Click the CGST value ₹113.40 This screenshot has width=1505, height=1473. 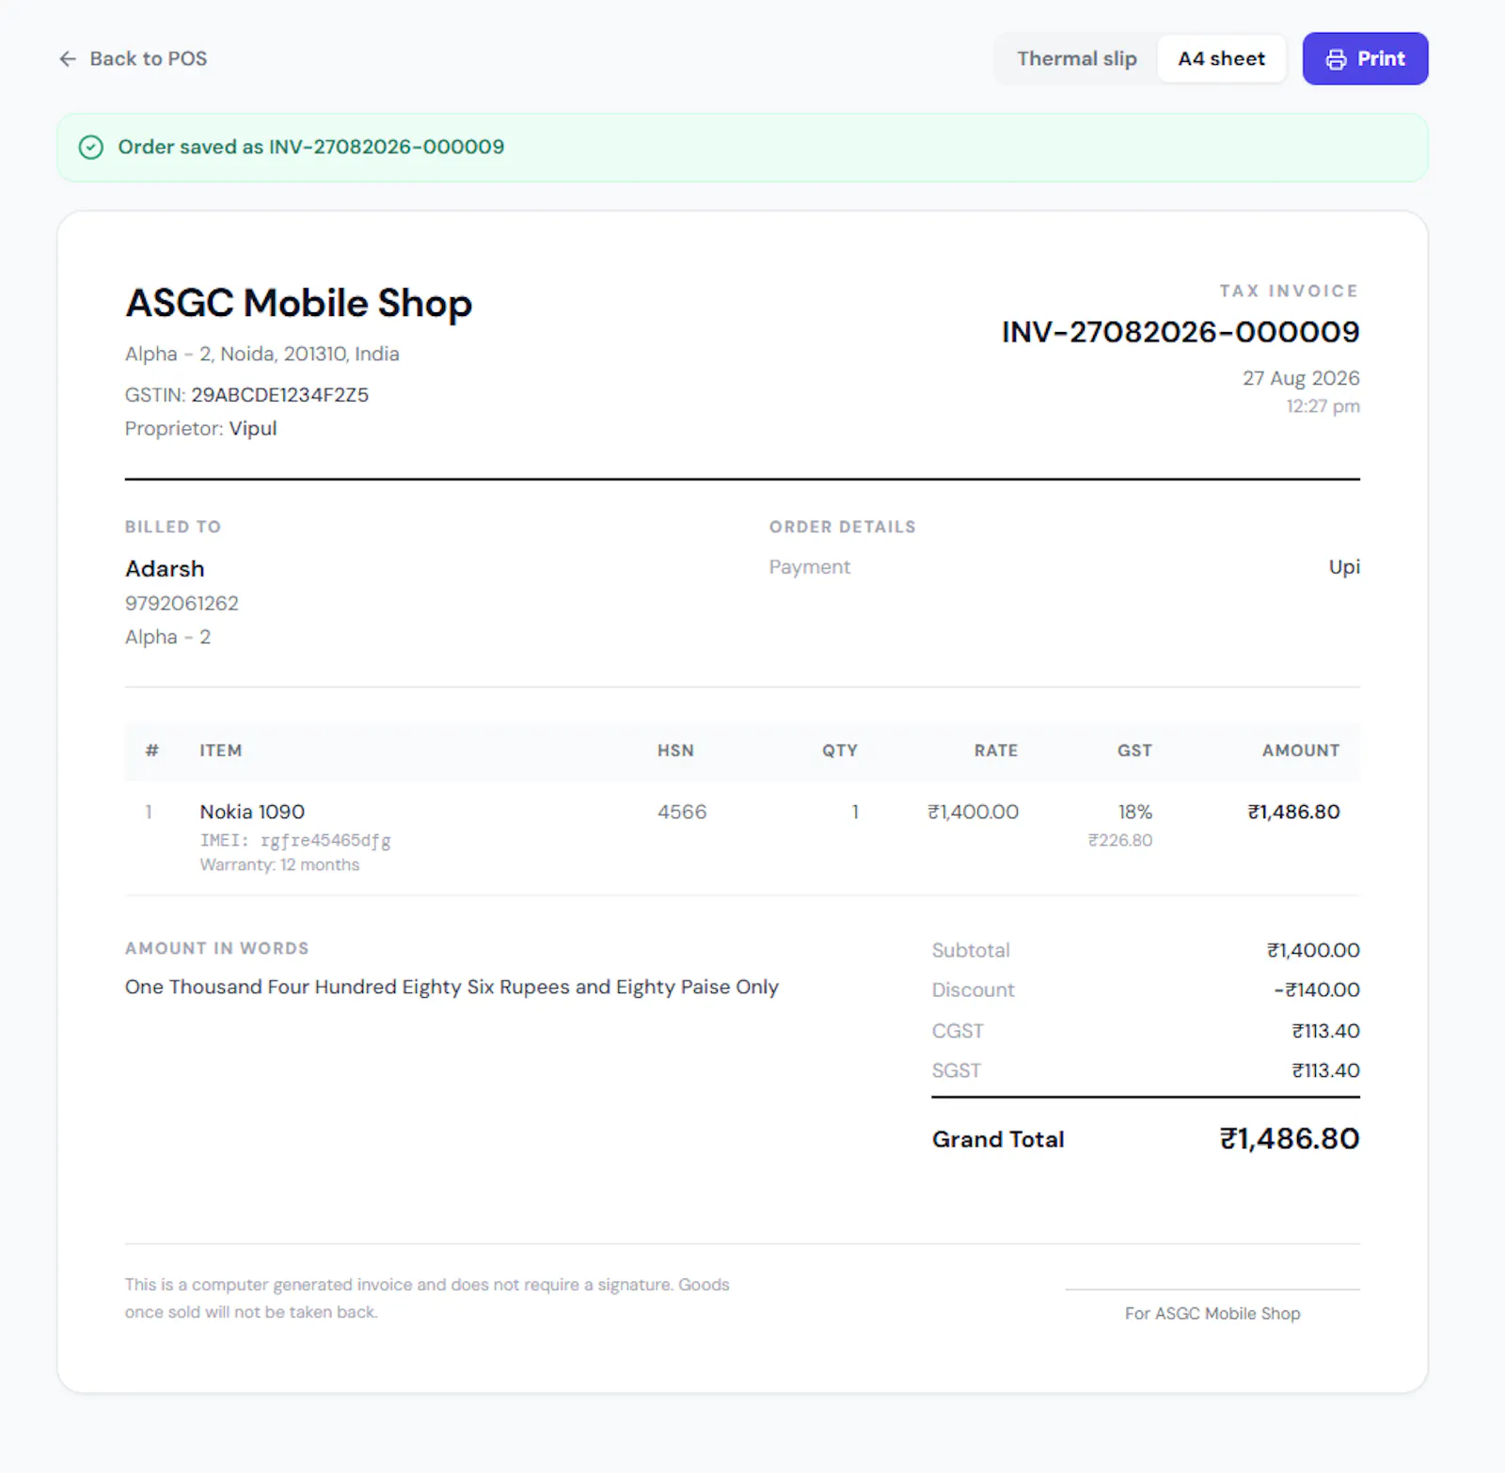[1325, 1031]
